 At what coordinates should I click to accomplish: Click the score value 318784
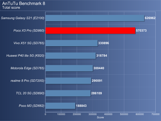click(x=101, y=56)
